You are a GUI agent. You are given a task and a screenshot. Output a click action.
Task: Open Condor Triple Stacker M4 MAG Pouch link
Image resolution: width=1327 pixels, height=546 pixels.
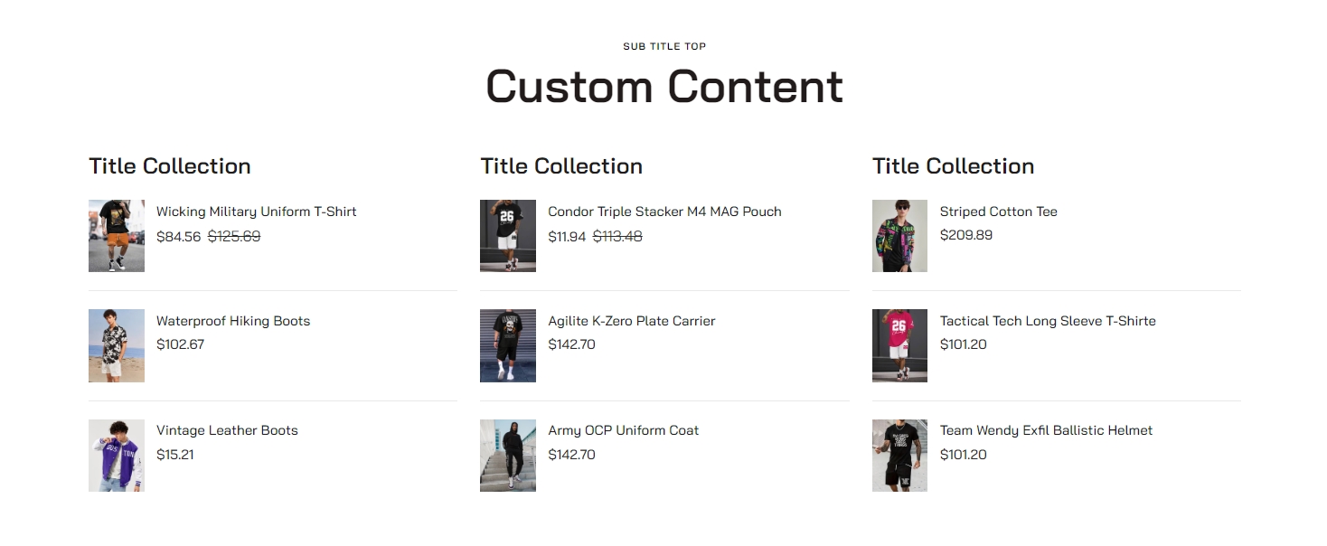tap(664, 212)
